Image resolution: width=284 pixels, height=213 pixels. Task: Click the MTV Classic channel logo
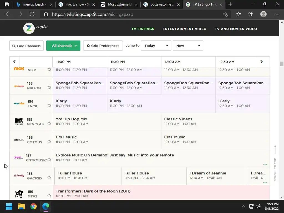coord(19,121)
